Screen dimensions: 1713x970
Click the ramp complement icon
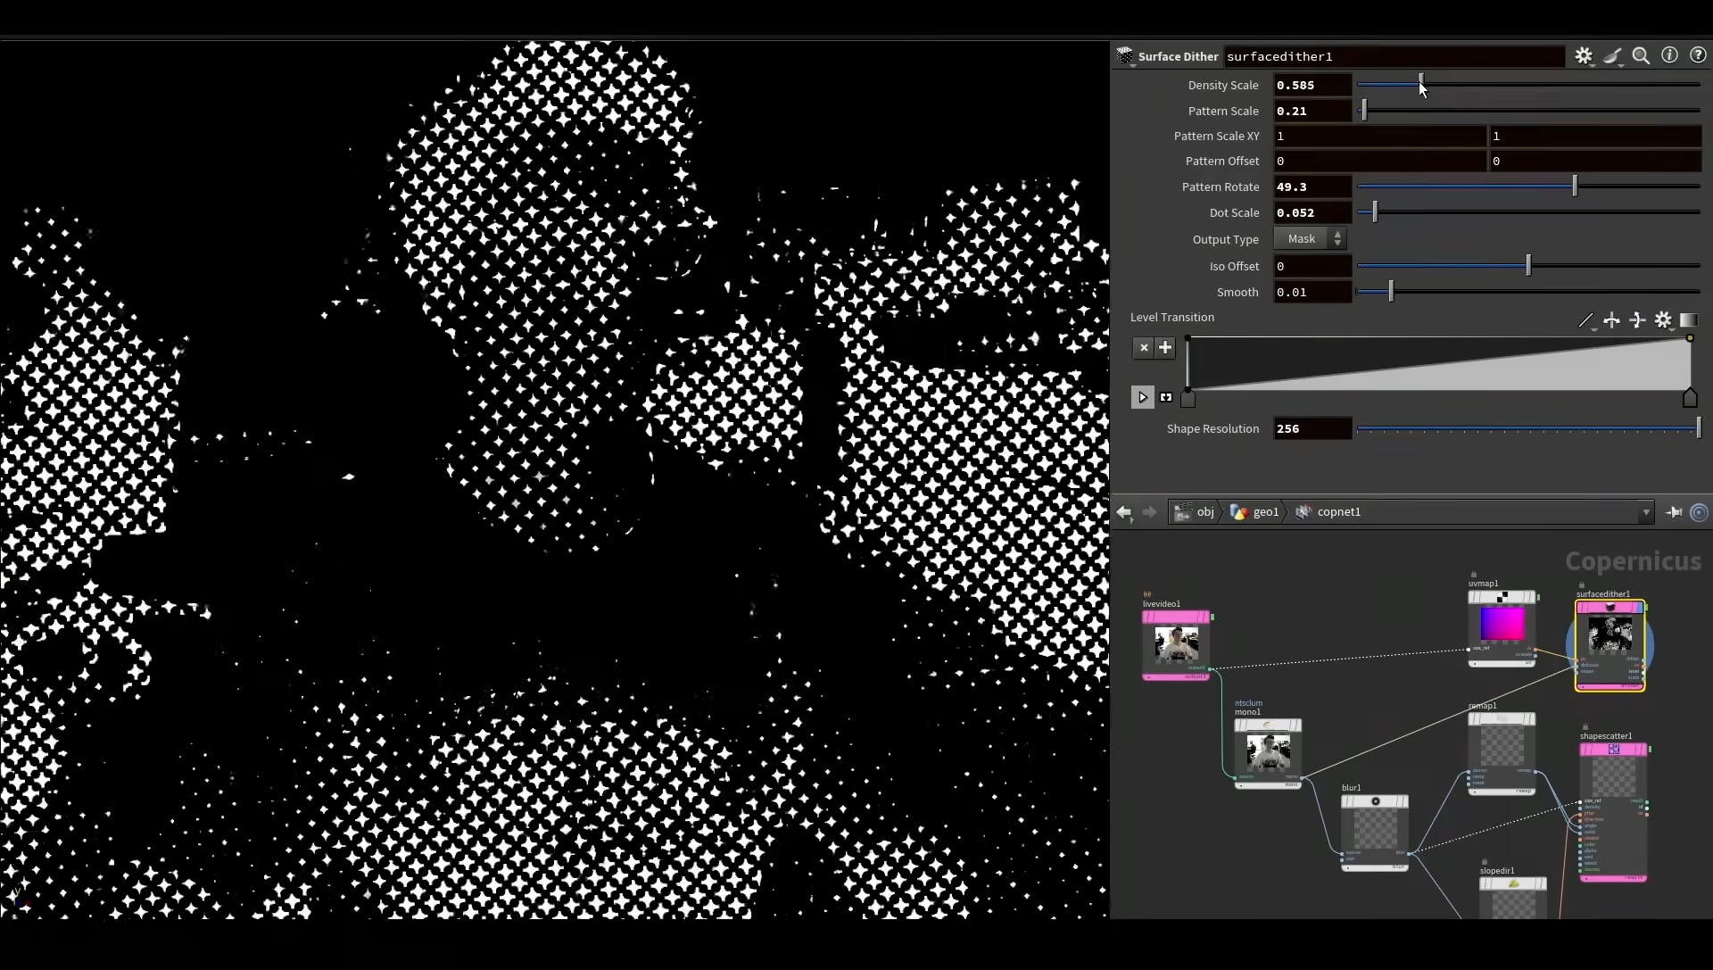point(1637,320)
